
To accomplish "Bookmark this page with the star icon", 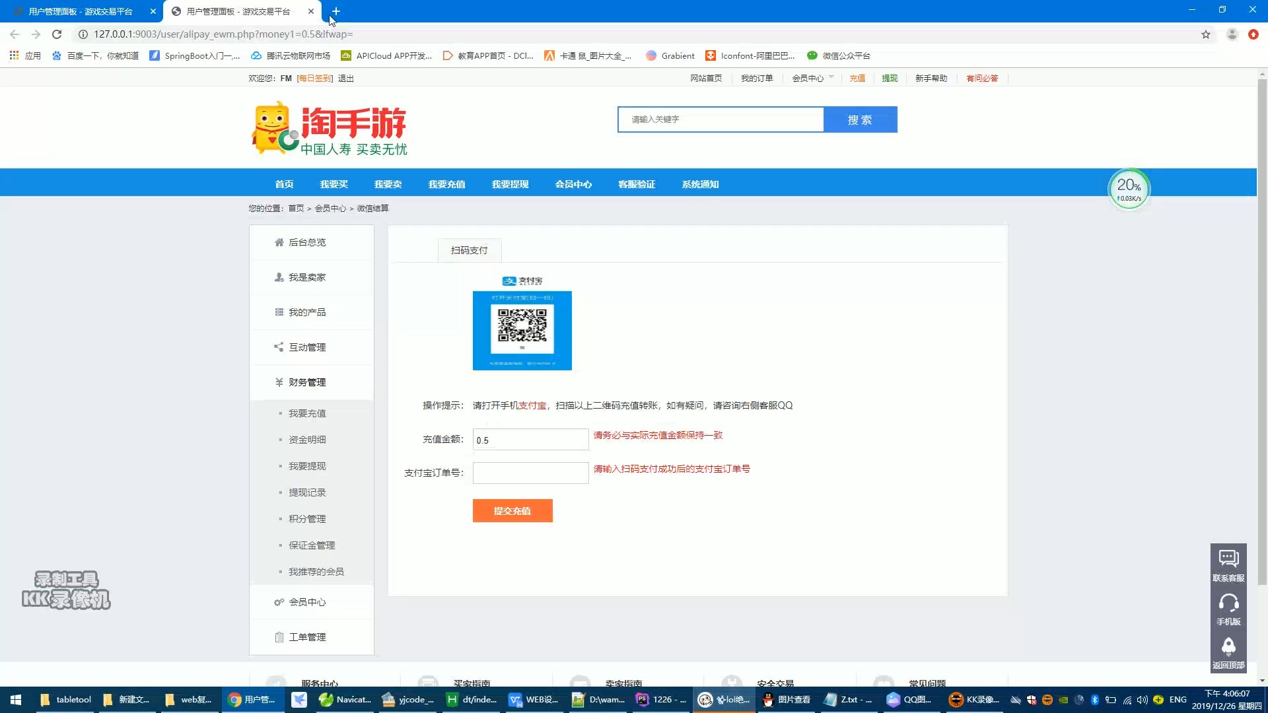I will tap(1206, 34).
